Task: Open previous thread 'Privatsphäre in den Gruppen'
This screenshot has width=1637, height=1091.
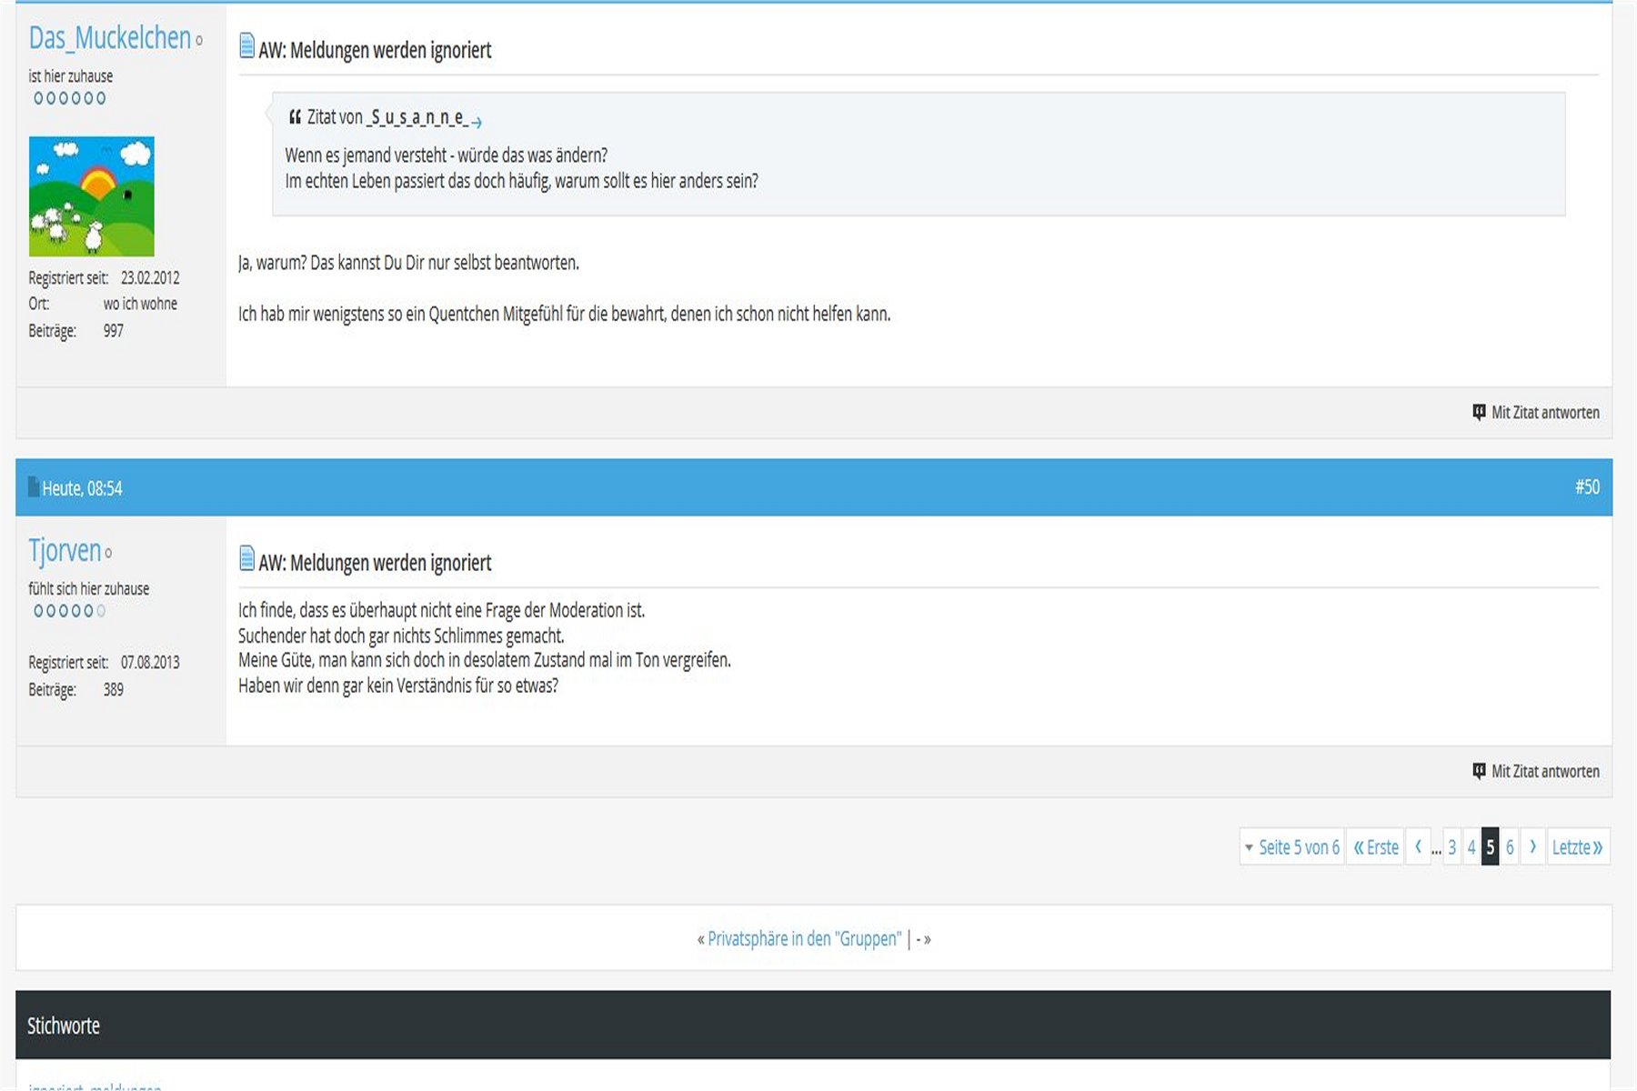Action: point(804,938)
